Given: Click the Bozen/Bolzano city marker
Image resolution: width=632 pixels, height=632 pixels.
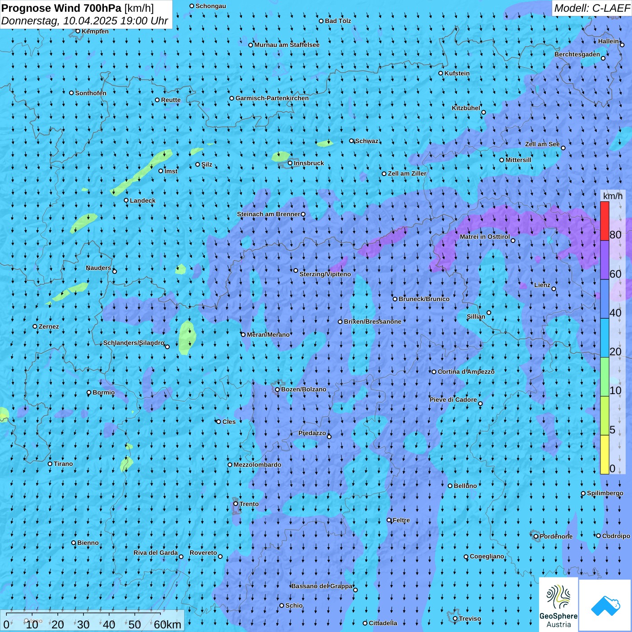Looking at the screenshot, I should [277, 390].
